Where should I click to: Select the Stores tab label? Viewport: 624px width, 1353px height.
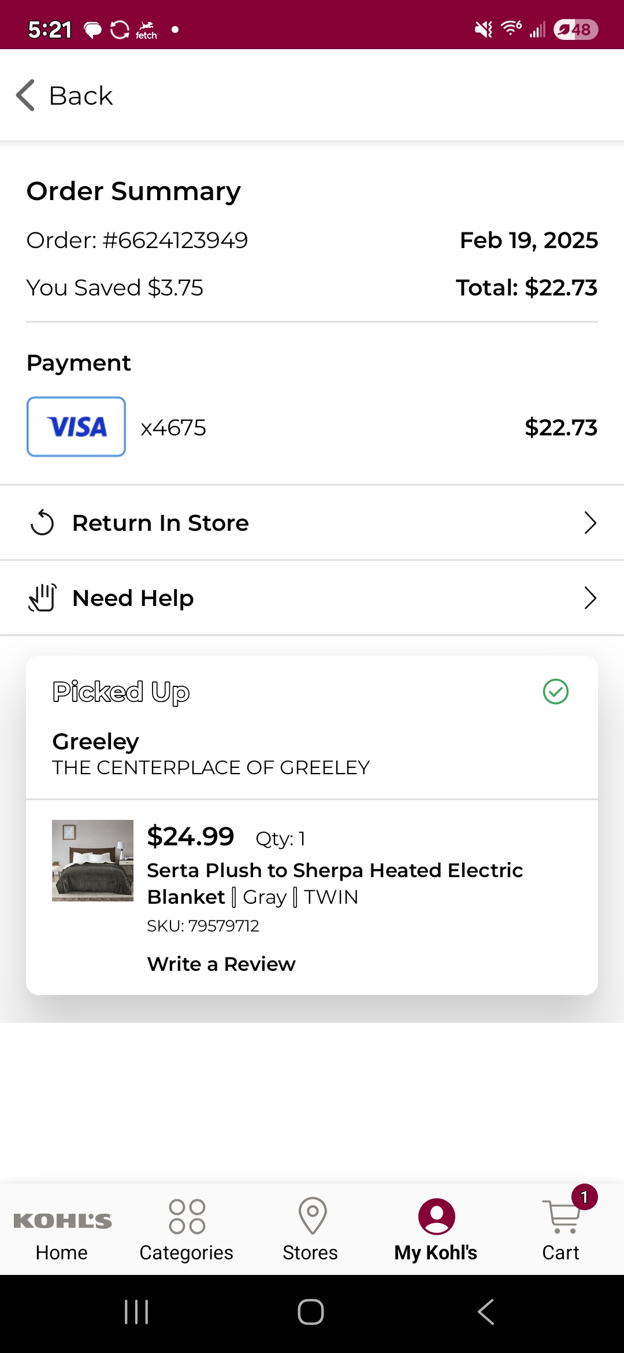point(310,1252)
